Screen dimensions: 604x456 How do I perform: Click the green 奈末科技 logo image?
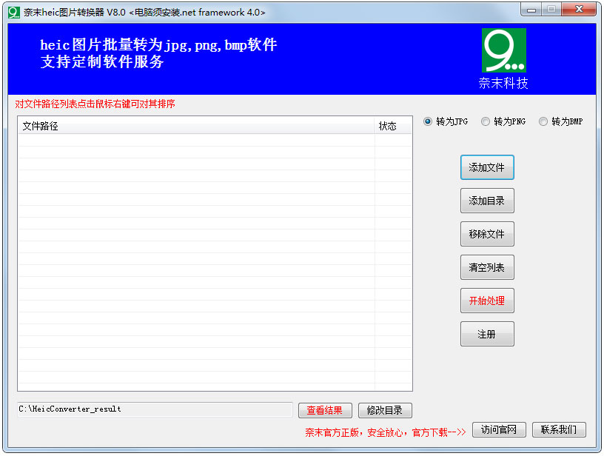point(503,52)
